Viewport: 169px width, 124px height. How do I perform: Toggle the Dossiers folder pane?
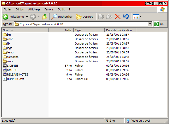point(84,17)
